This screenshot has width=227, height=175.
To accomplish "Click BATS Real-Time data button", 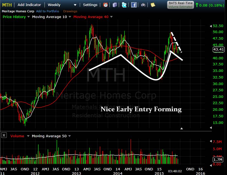I will [x=180, y=5].
